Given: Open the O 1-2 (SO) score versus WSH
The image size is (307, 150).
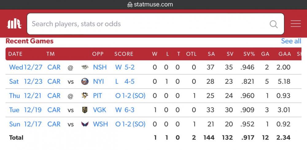Looking at the screenshot, I should pyautogui.click(x=130, y=124).
